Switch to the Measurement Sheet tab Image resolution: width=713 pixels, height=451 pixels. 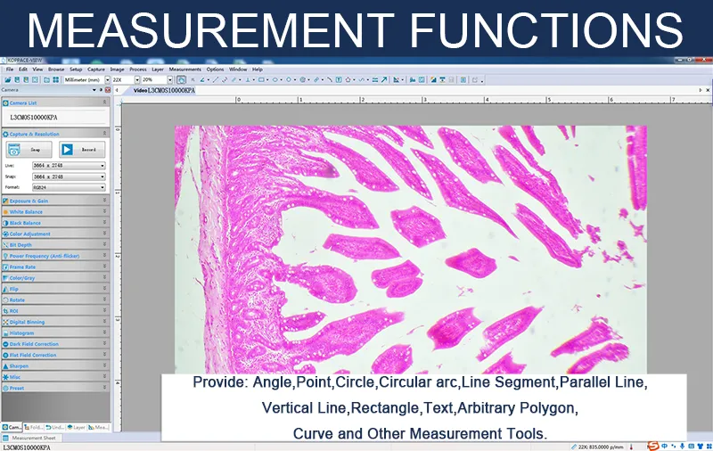pyautogui.click(x=32, y=438)
